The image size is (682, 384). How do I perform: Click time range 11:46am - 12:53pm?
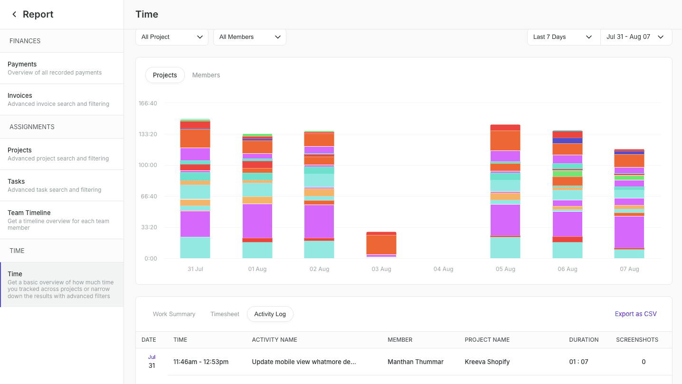tap(201, 362)
